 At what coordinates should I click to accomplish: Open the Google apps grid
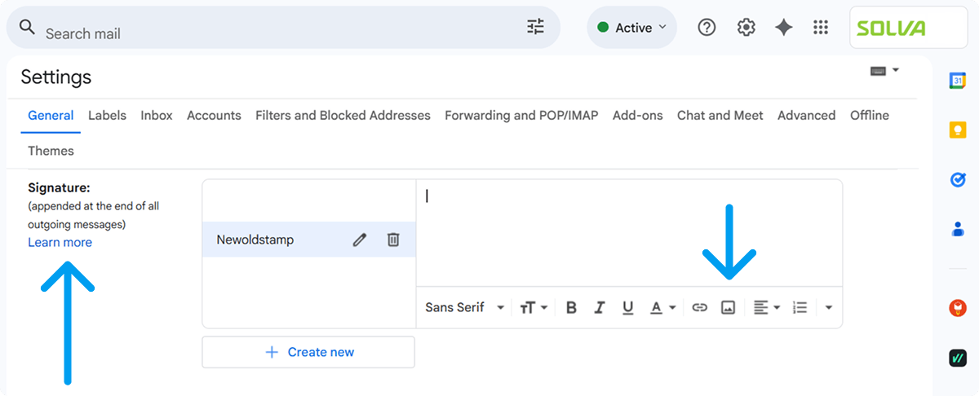[x=822, y=28]
